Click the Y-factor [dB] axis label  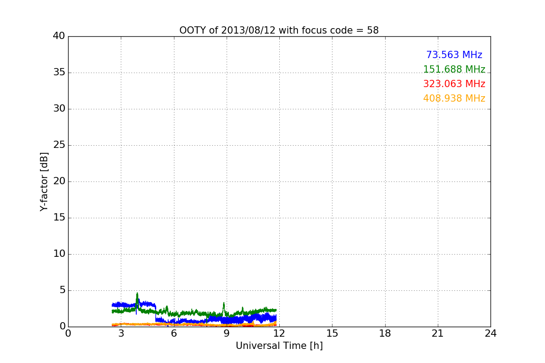click(x=44, y=181)
